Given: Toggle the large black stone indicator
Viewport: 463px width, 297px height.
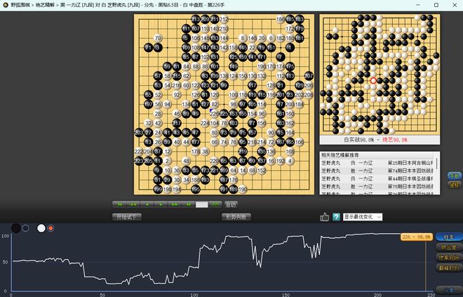Looking at the screenshot, I should (x=15, y=228).
